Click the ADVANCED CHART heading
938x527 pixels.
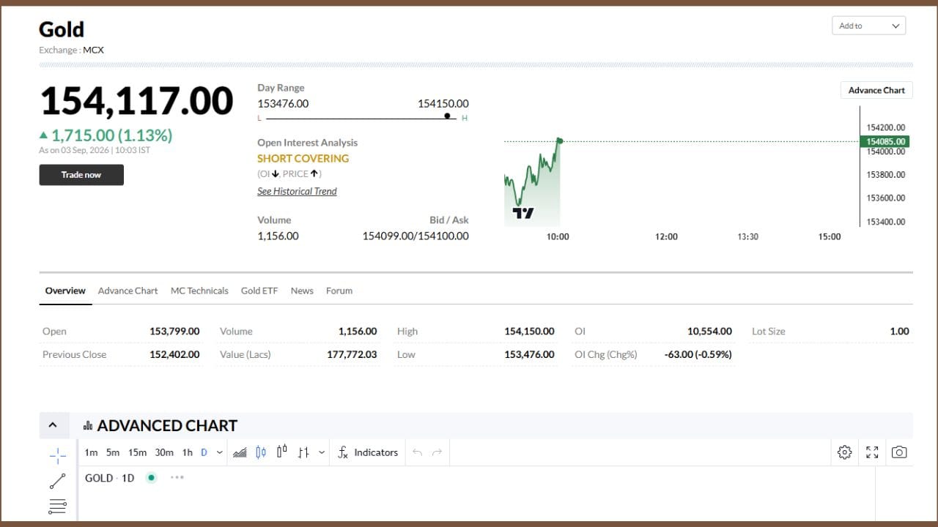(167, 425)
